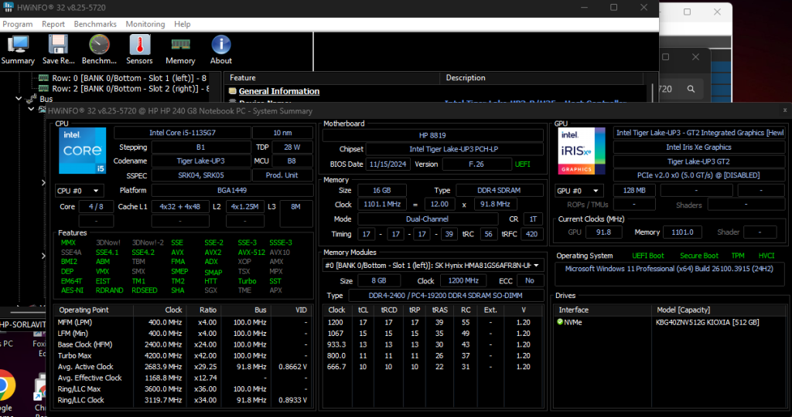
Task: Click the UEFI Boot indicator
Action: click(648, 256)
